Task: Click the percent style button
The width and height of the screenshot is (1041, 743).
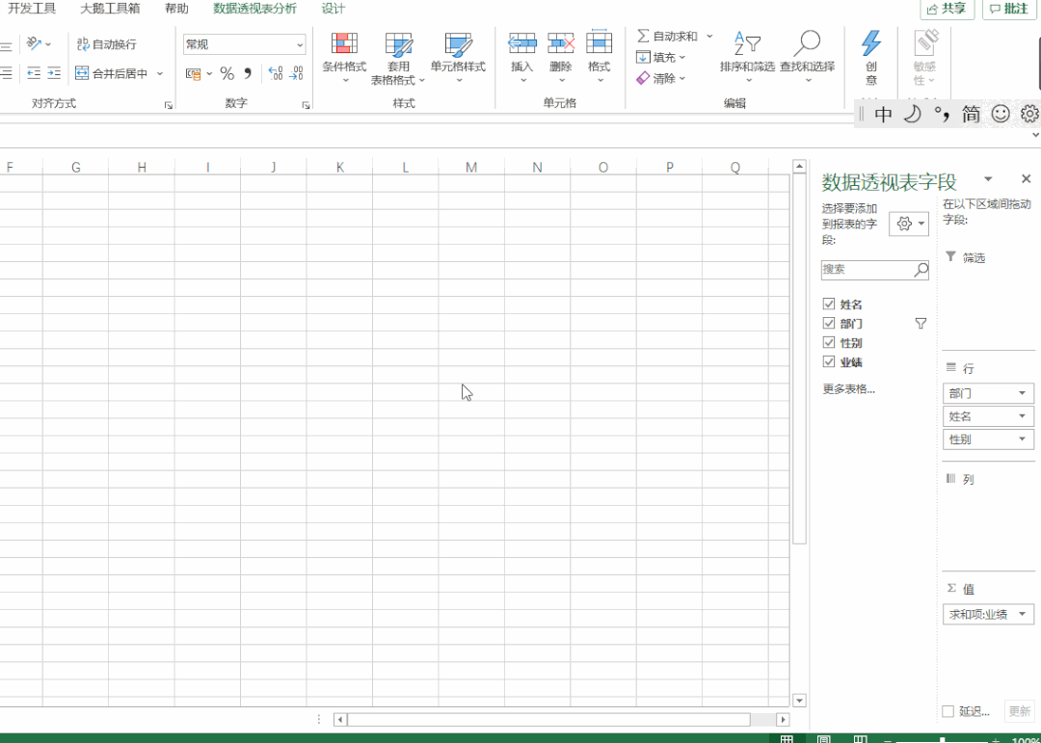Action: click(x=227, y=73)
